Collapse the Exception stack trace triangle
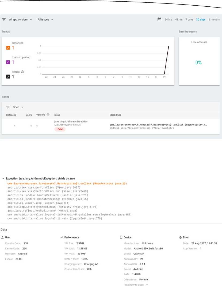Viewport: 222px width, 286px height. pos(3,178)
